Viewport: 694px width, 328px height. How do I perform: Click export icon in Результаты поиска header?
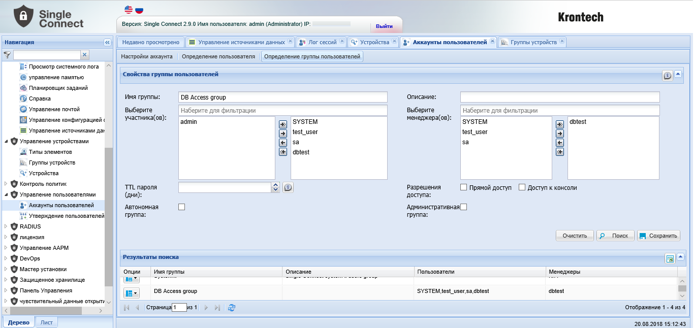[670, 259]
